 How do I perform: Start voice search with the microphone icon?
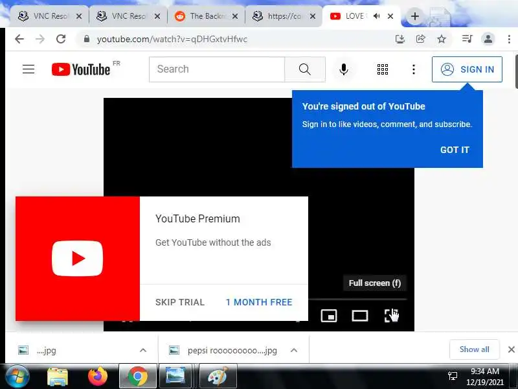pyautogui.click(x=344, y=69)
